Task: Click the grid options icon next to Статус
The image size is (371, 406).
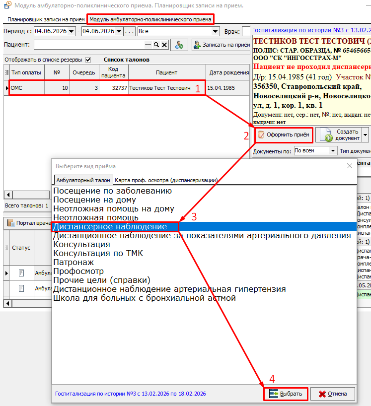Action: point(6,248)
